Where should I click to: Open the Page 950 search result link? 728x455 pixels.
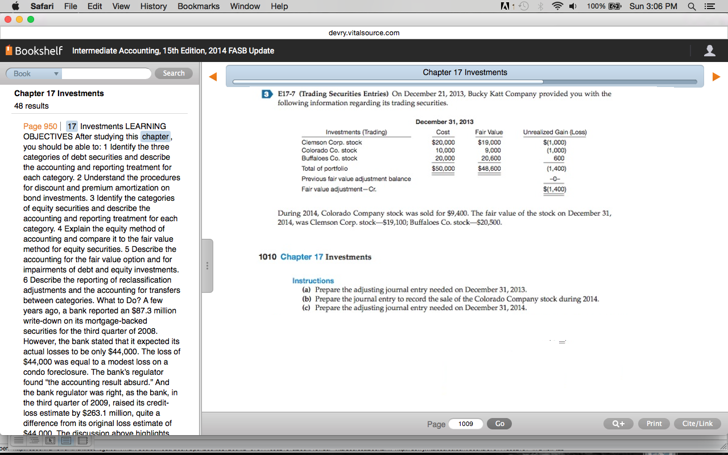[x=40, y=126]
